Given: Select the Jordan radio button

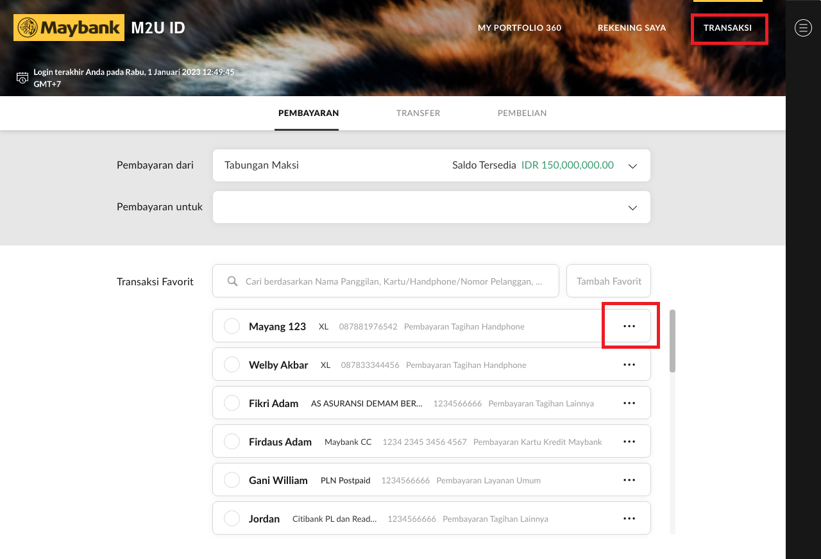Looking at the screenshot, I should [232, 519].
